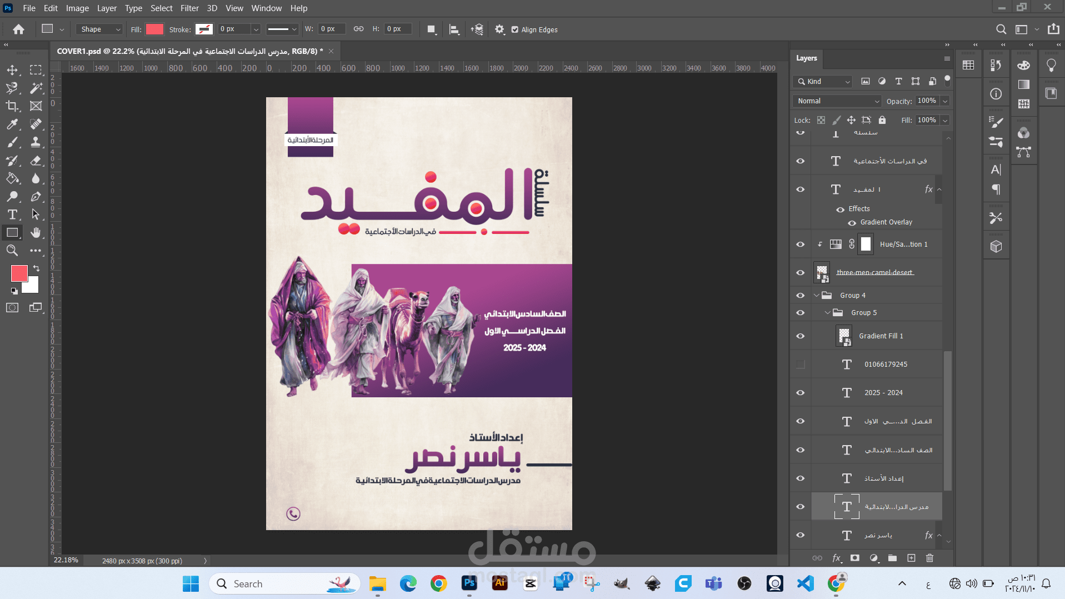Select the Path Selection arrow tool
Image resolution: width=1065 pixels, height=599 pixels.
pyautogui.click(x=36, y=214)
